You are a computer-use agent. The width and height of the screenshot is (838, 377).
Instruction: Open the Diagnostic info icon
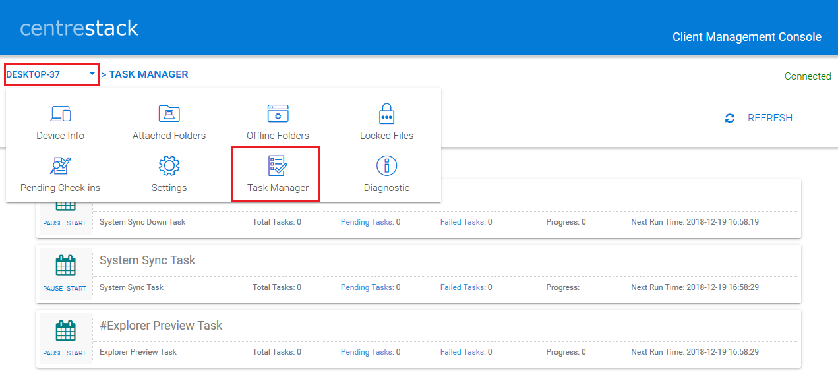pyautogui.click(x=386, y=165)
